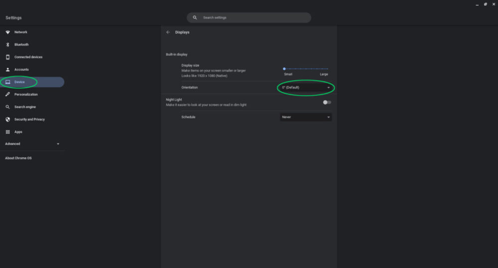Viewport: 498px width, 268px height.
Task: Click the Accounts person icon
Action: click(7, 70)
